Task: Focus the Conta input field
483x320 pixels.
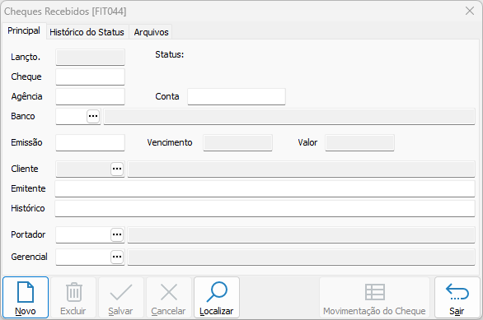Action: tap(237, 96)
